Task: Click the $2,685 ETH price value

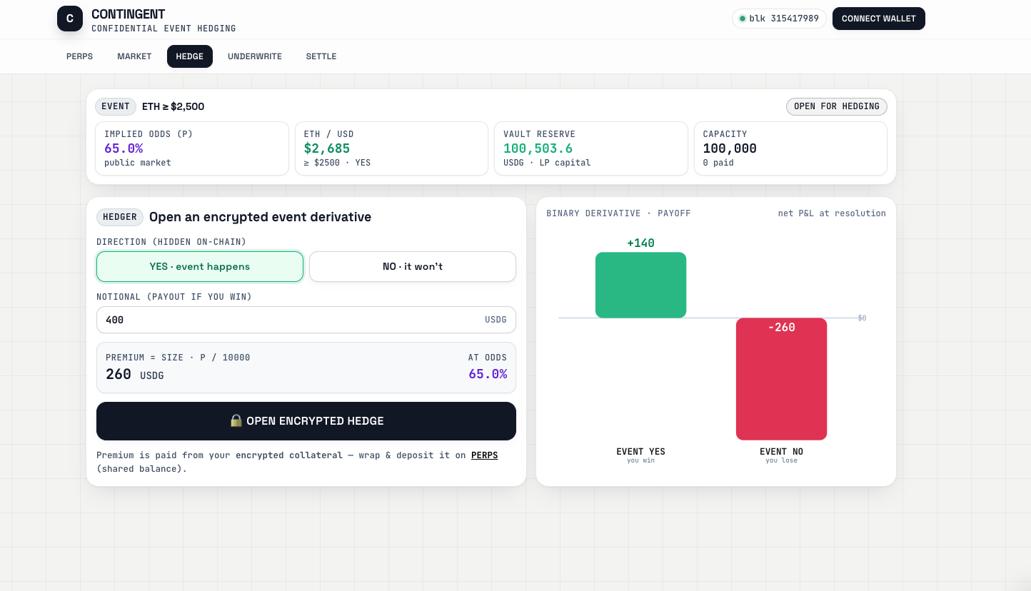Action: (x=327, y=148)
